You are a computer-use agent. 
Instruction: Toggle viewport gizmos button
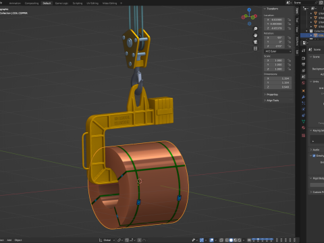coord(202,240)
